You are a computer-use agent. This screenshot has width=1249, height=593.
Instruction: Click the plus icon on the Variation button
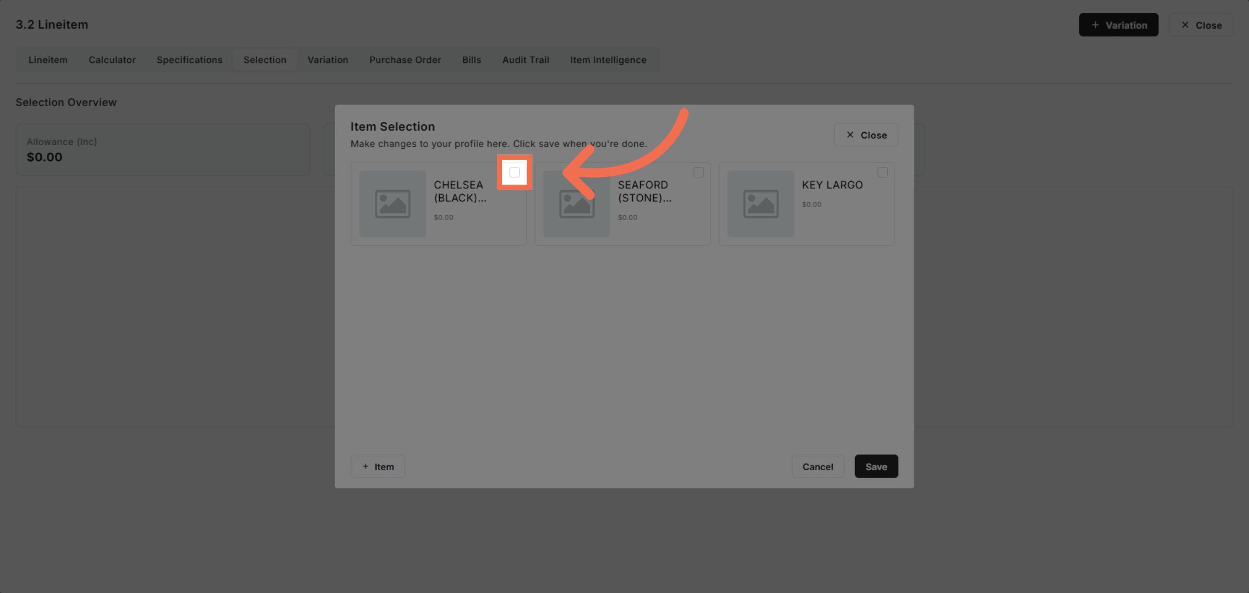coord(1095,24)
